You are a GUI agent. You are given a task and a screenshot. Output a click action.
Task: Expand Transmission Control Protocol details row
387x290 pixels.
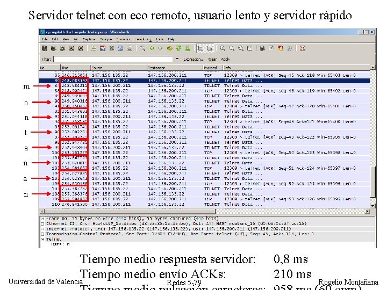42,234
